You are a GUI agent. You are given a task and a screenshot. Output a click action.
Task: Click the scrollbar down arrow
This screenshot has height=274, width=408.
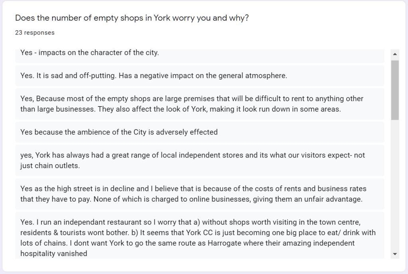point(395,254)
